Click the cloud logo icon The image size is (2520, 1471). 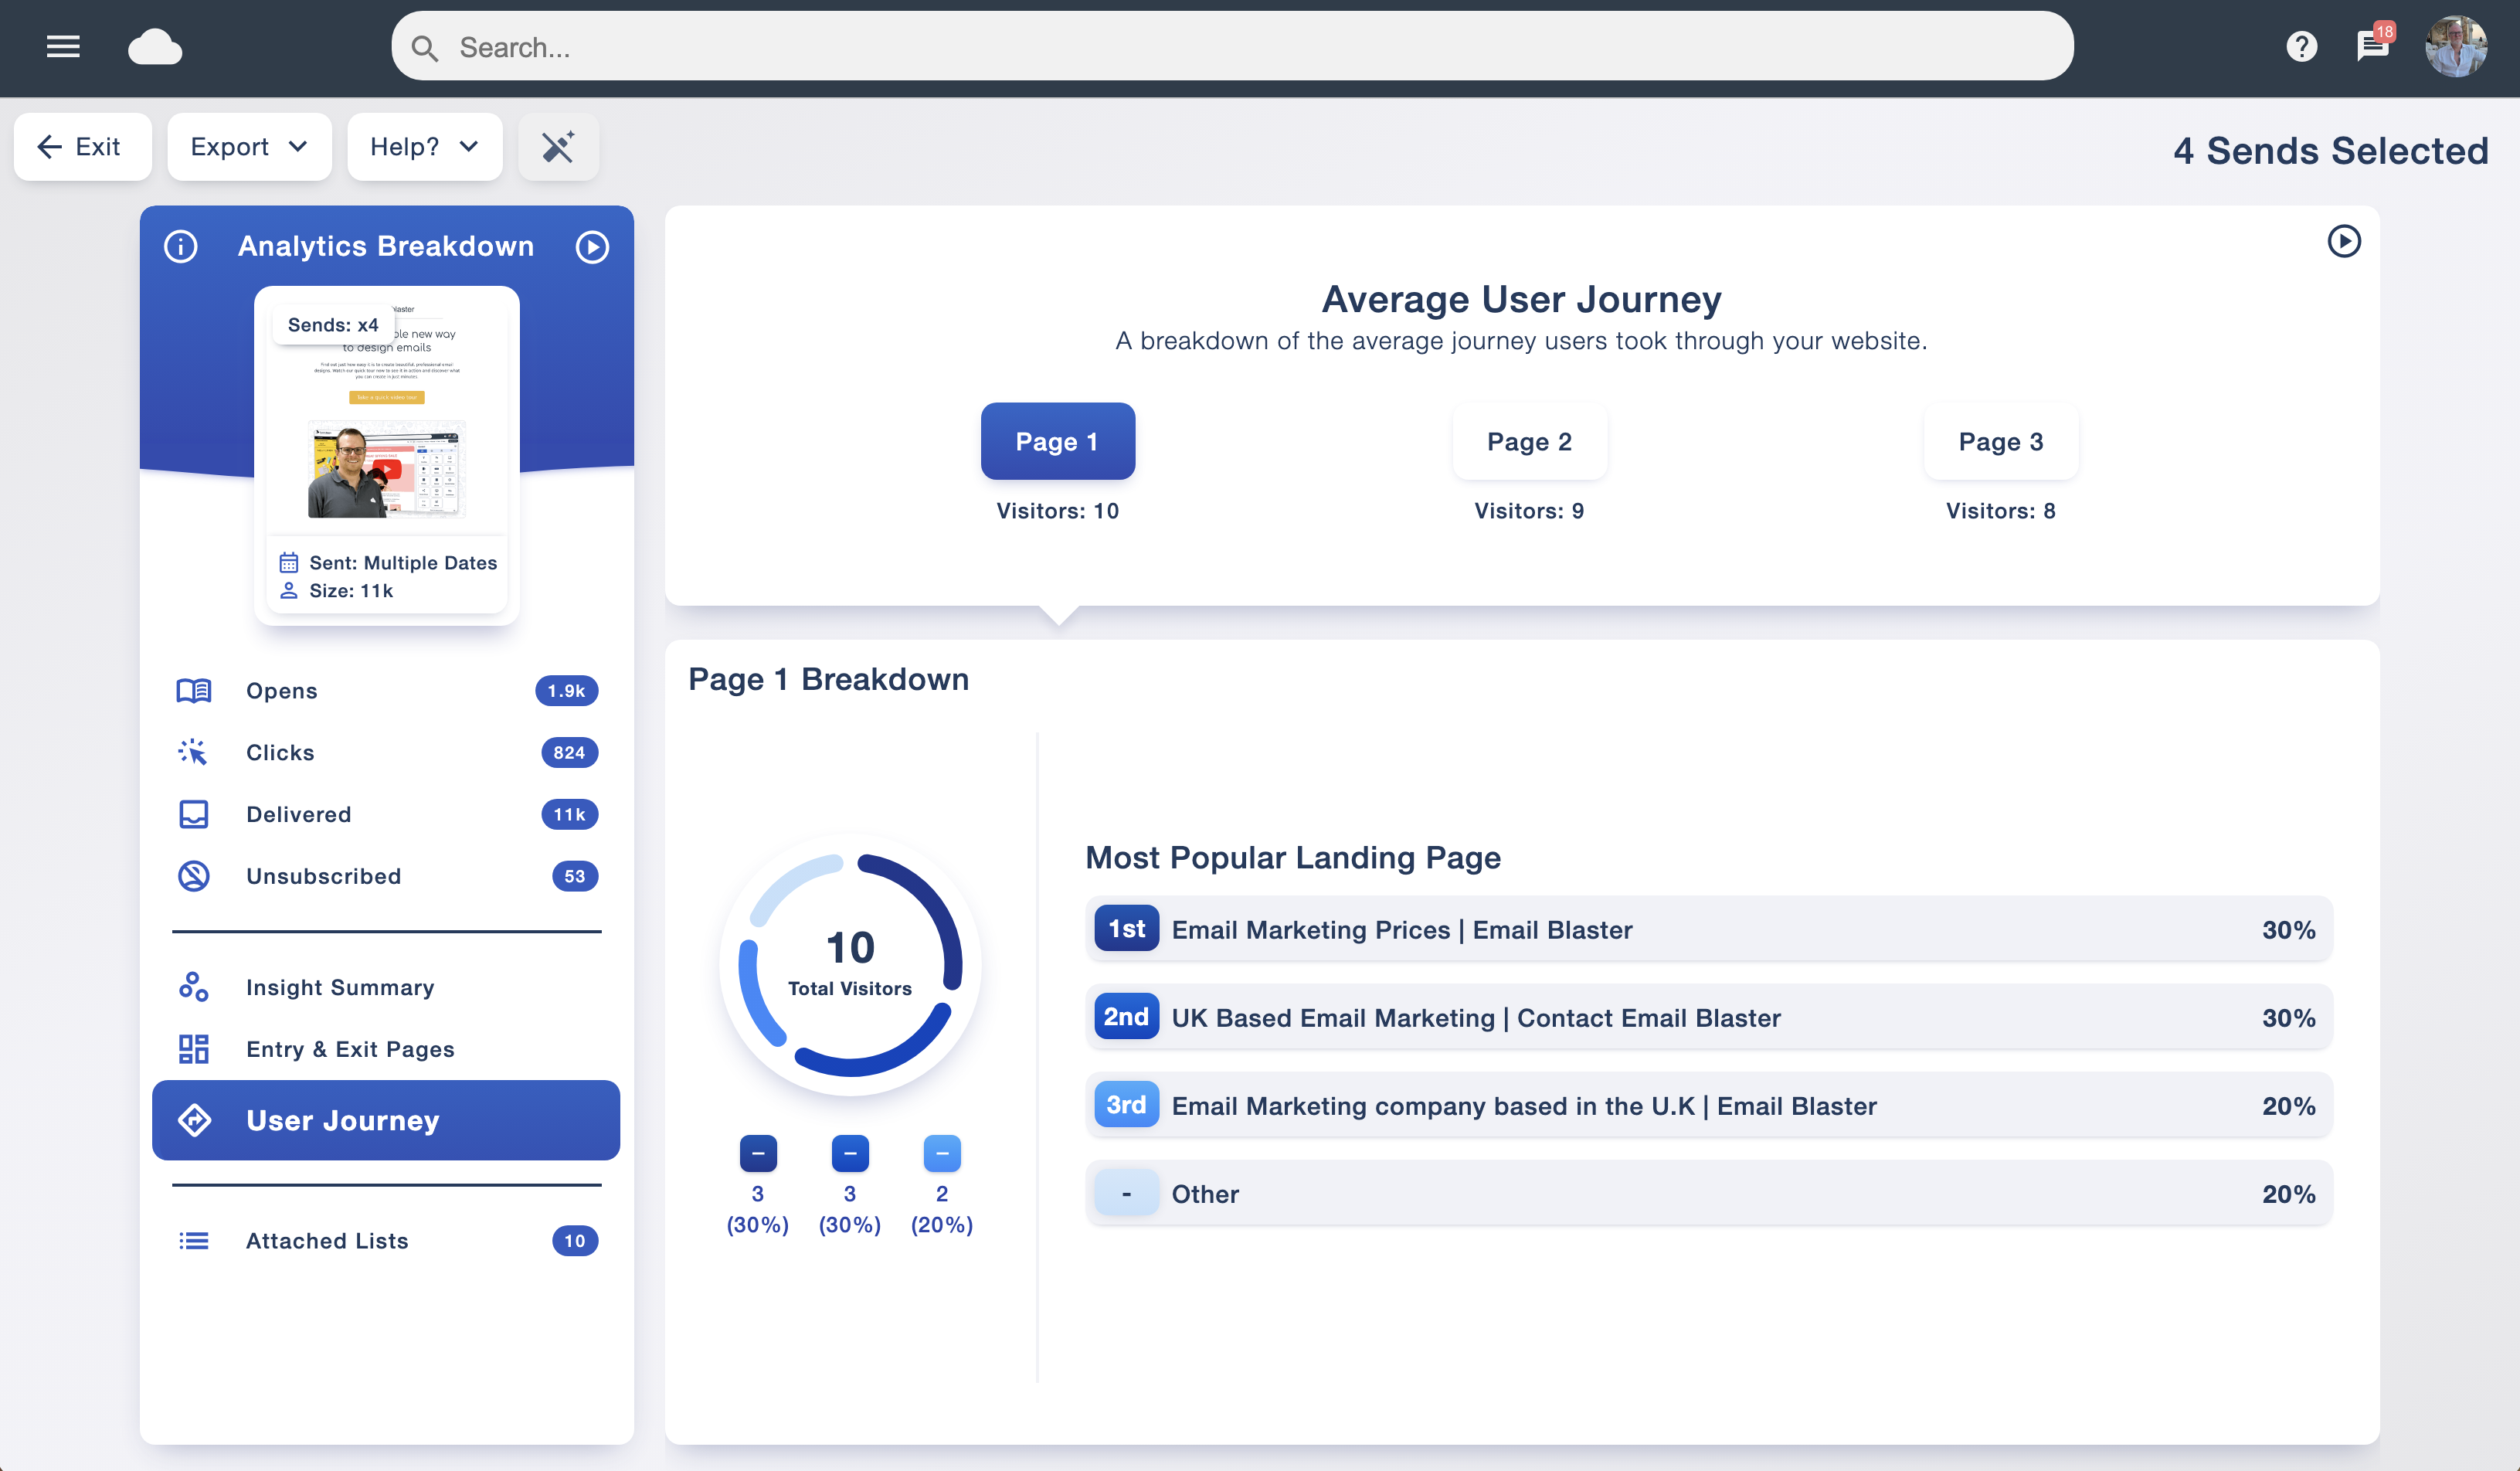click(155, 47)
